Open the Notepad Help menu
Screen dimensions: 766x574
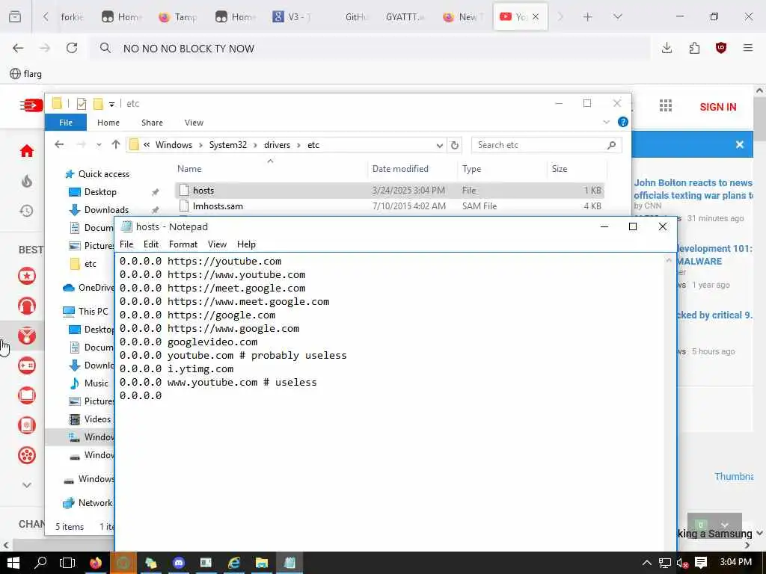(x=246, y=244)
